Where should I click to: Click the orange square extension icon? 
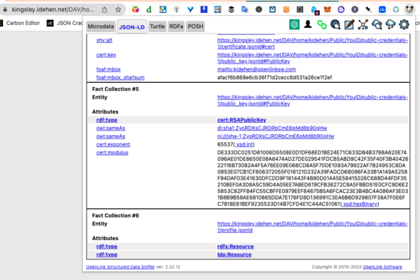coord(286,10)
